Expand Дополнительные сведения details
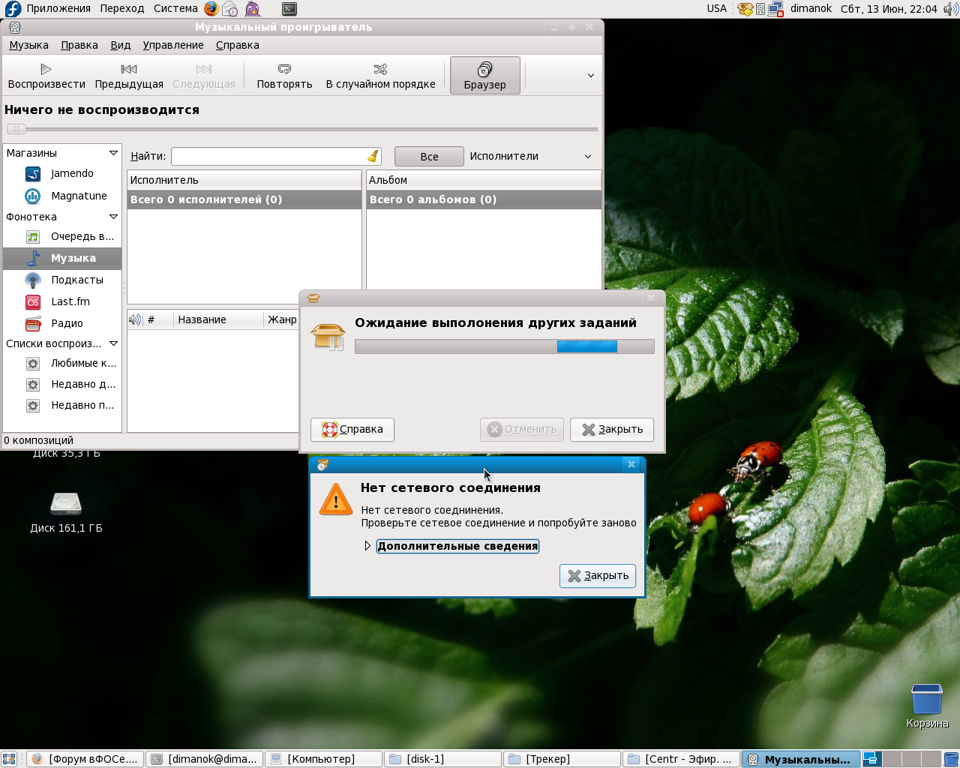The image size is (960, 768). (457, 546)
